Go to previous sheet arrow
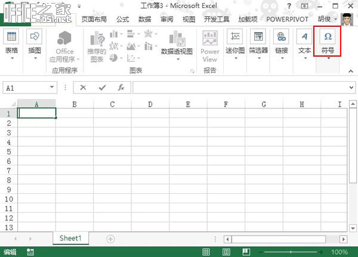This screenshot has width=358, height=257. [16, 239]
